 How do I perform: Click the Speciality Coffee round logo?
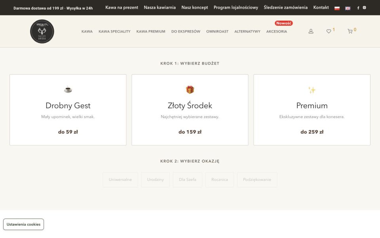pyautogui.click(x=42, y=31)
